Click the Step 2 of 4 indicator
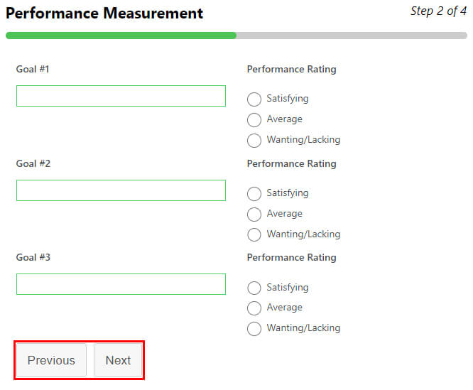This screenshot has width=473, height=390. [x=438, y=11]
